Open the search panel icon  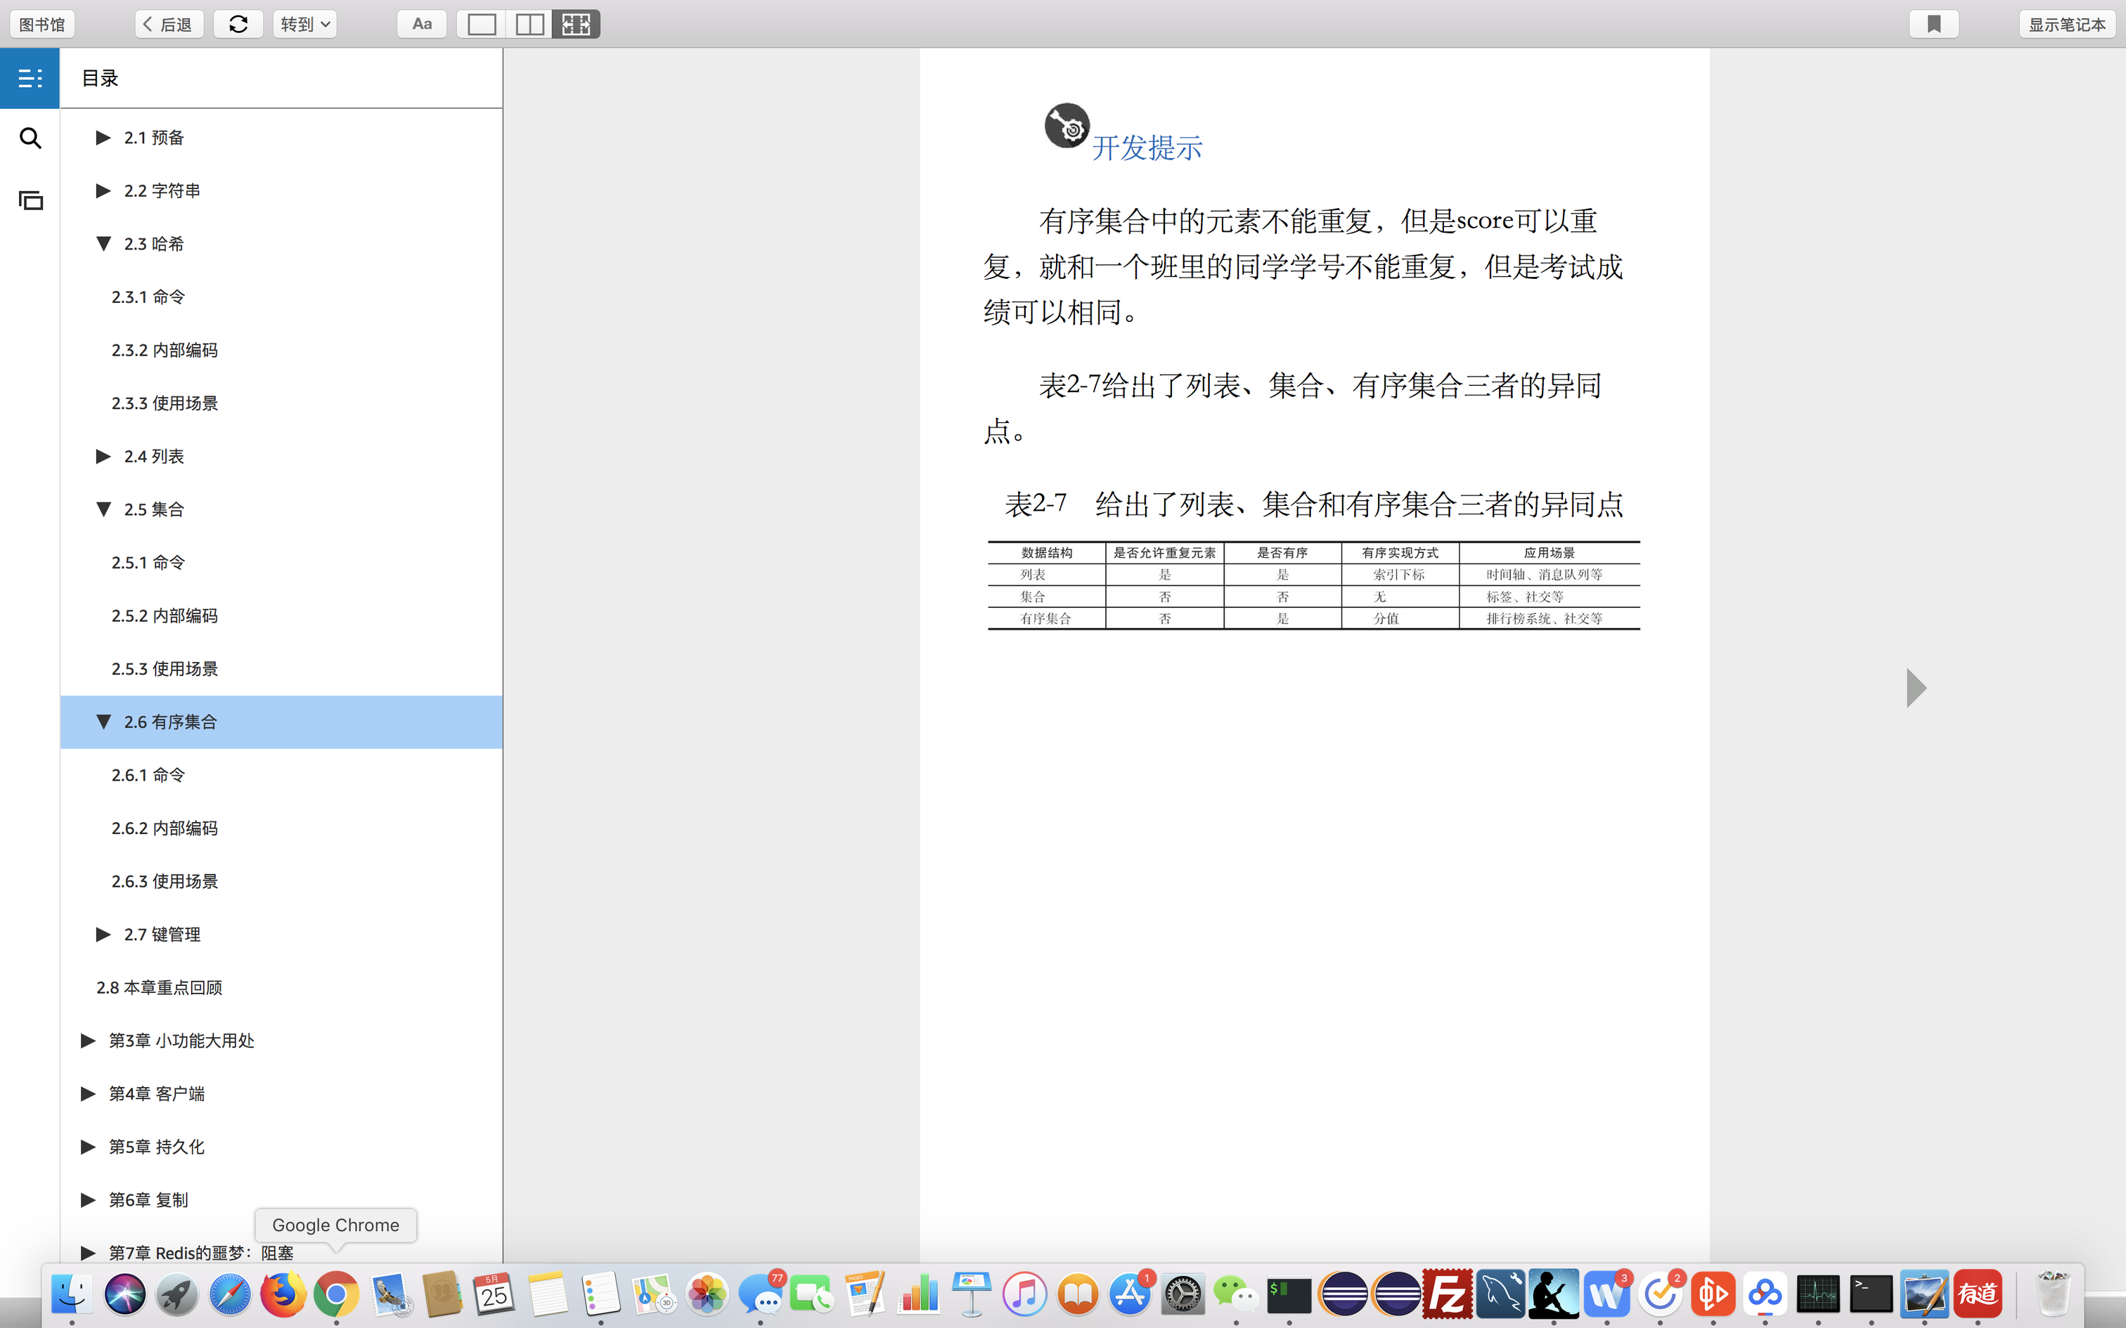coord(30,138)
